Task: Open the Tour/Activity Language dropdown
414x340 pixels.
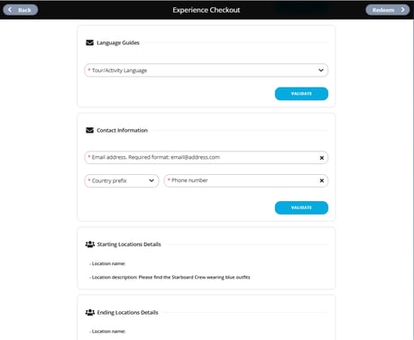Action: 207,70
